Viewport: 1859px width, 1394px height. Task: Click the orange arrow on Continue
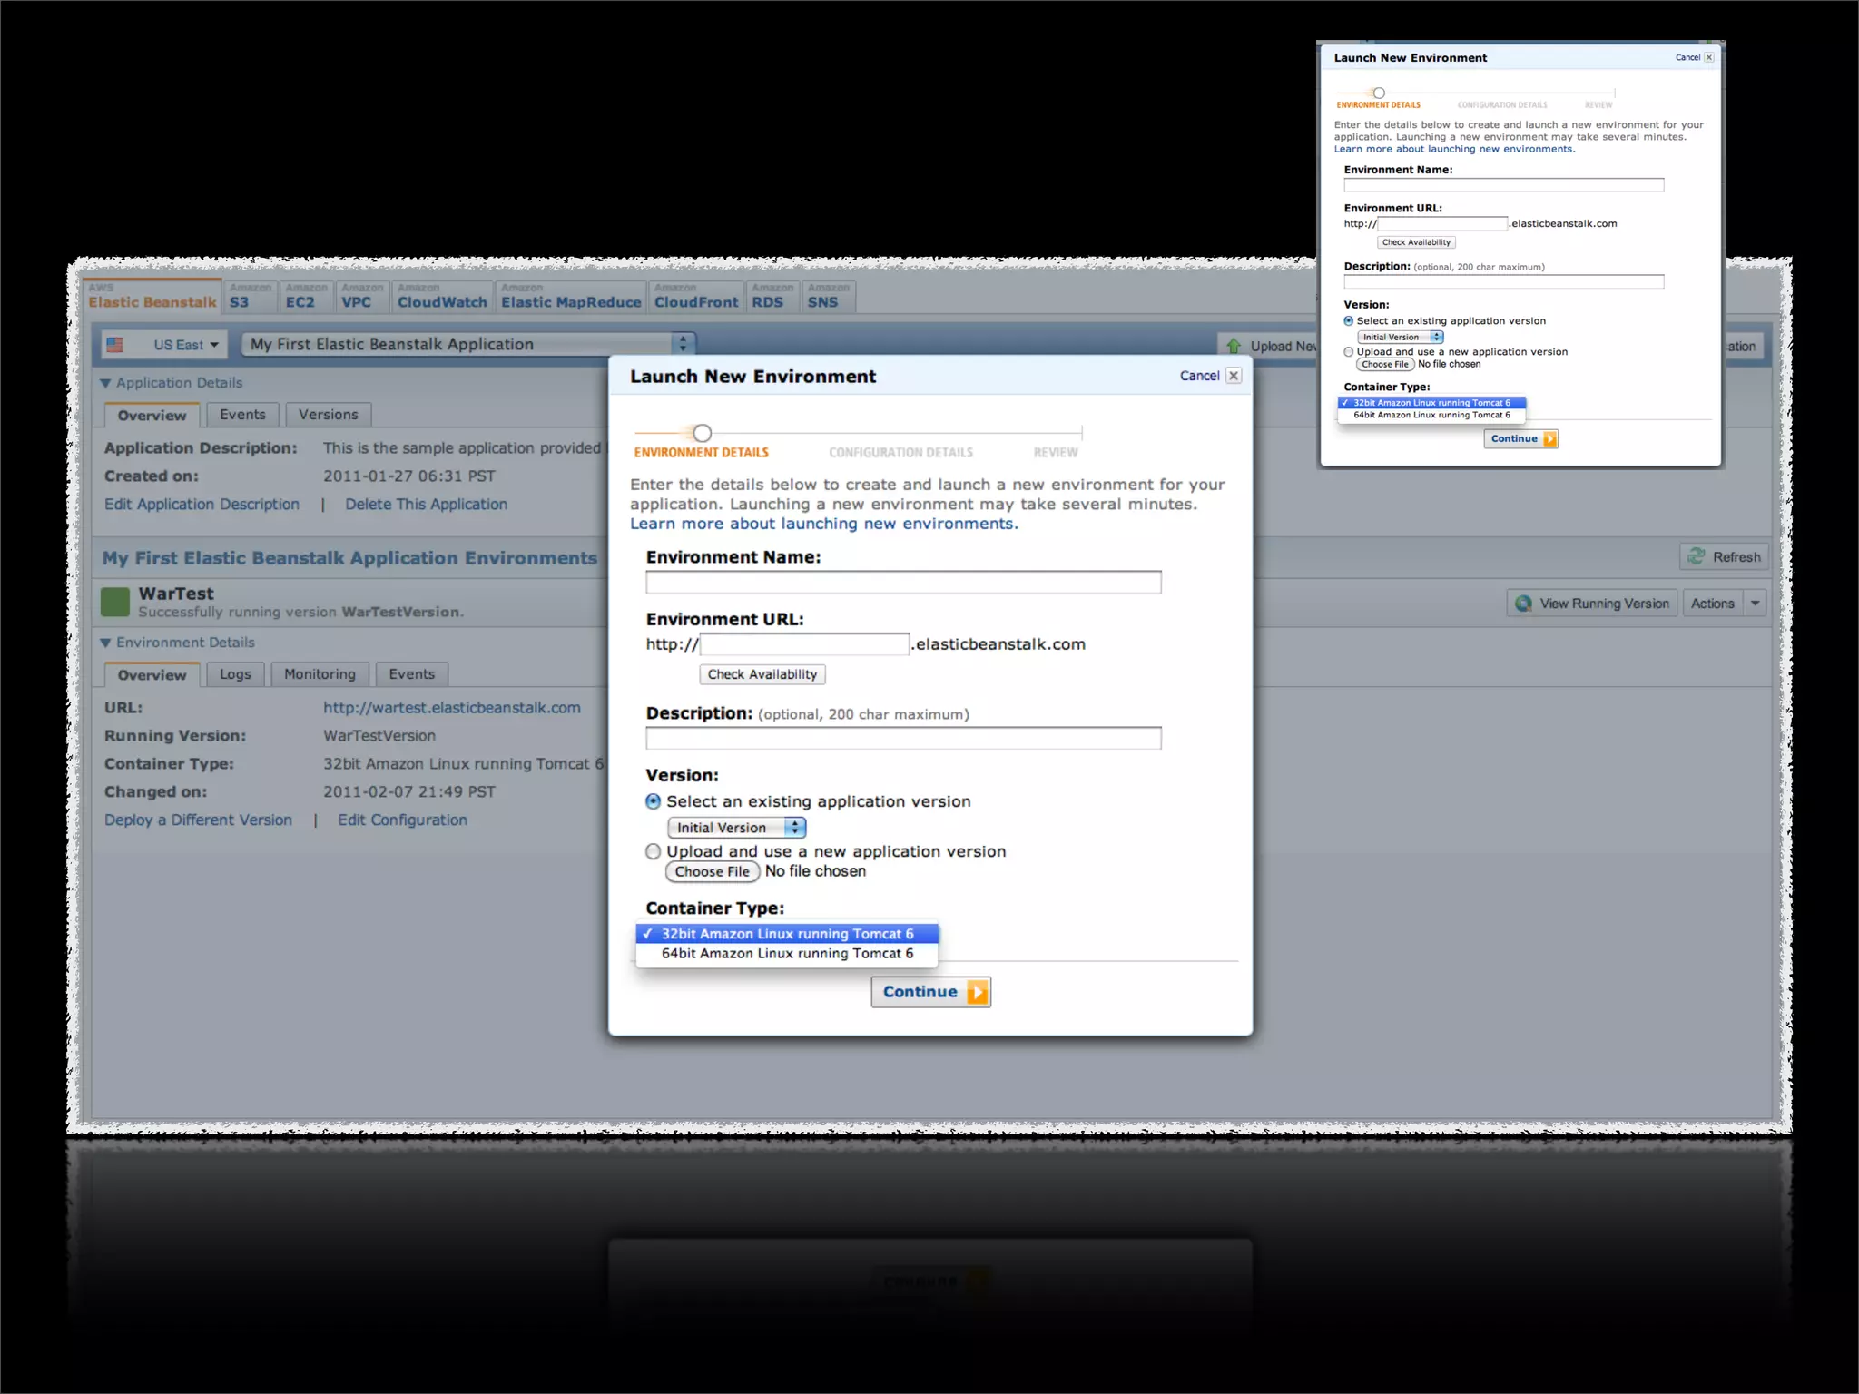pyautogui.click(x=978, y=992)
